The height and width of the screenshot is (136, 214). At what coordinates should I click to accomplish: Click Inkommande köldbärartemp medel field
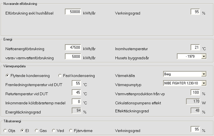click(x=76, y=101)
